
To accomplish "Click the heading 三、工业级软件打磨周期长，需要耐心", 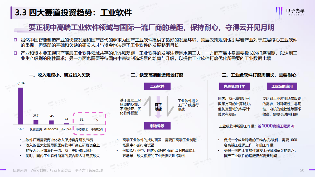I will [259, 75].
